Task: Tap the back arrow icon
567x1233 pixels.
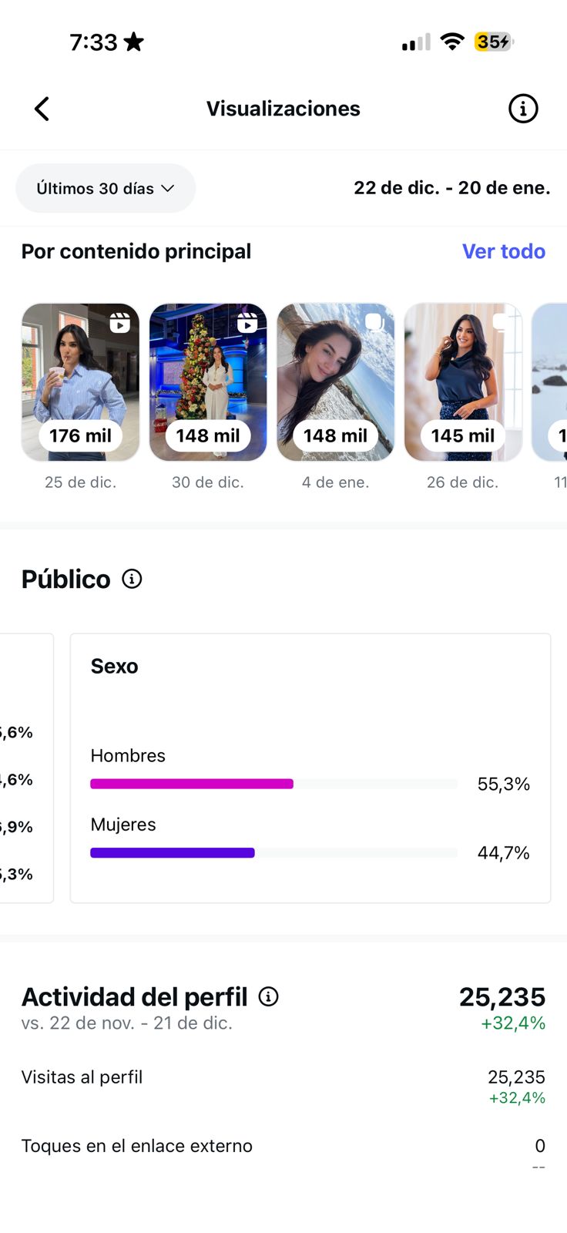Action: click(42, 109)
